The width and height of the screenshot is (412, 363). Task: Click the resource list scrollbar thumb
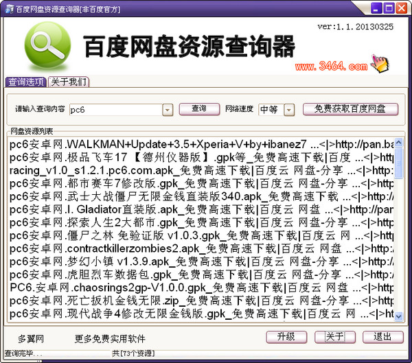(x=398, y=163)
